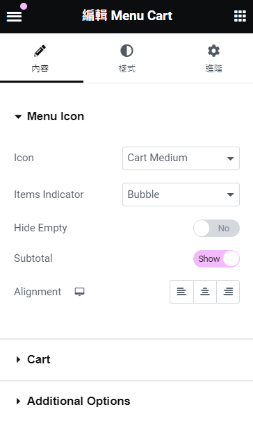The width and height of the screenshot is (253, 421).
Task: Click the gear advanced icon
Action: tap(213, 51)
